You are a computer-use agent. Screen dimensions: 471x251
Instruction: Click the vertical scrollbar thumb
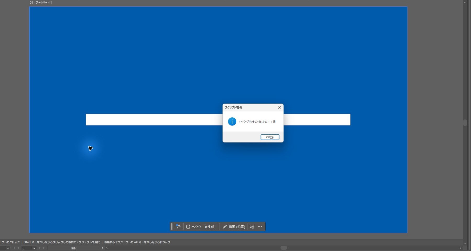click(x=465, y=123)
